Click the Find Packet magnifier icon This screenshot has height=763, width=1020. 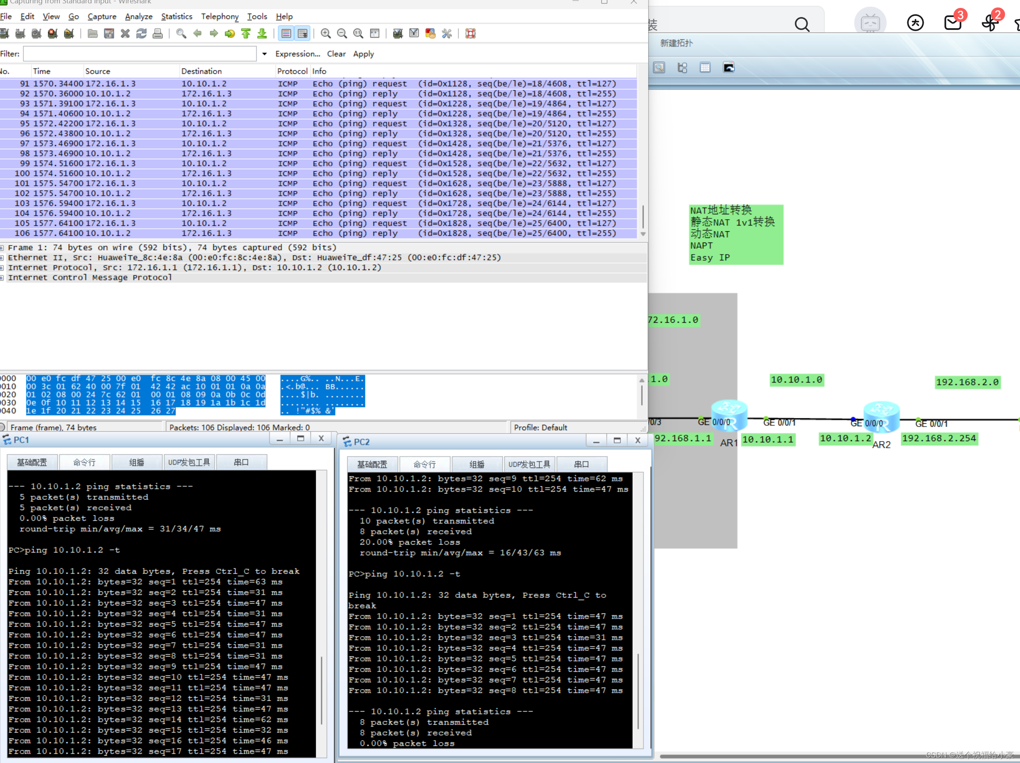coord(181,33)
